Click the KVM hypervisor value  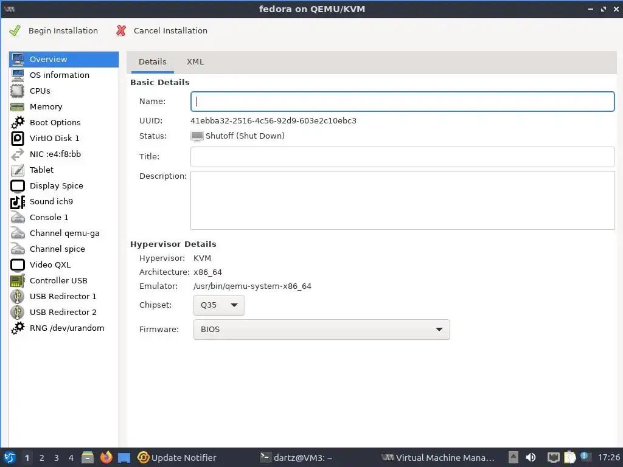point(202,258)
